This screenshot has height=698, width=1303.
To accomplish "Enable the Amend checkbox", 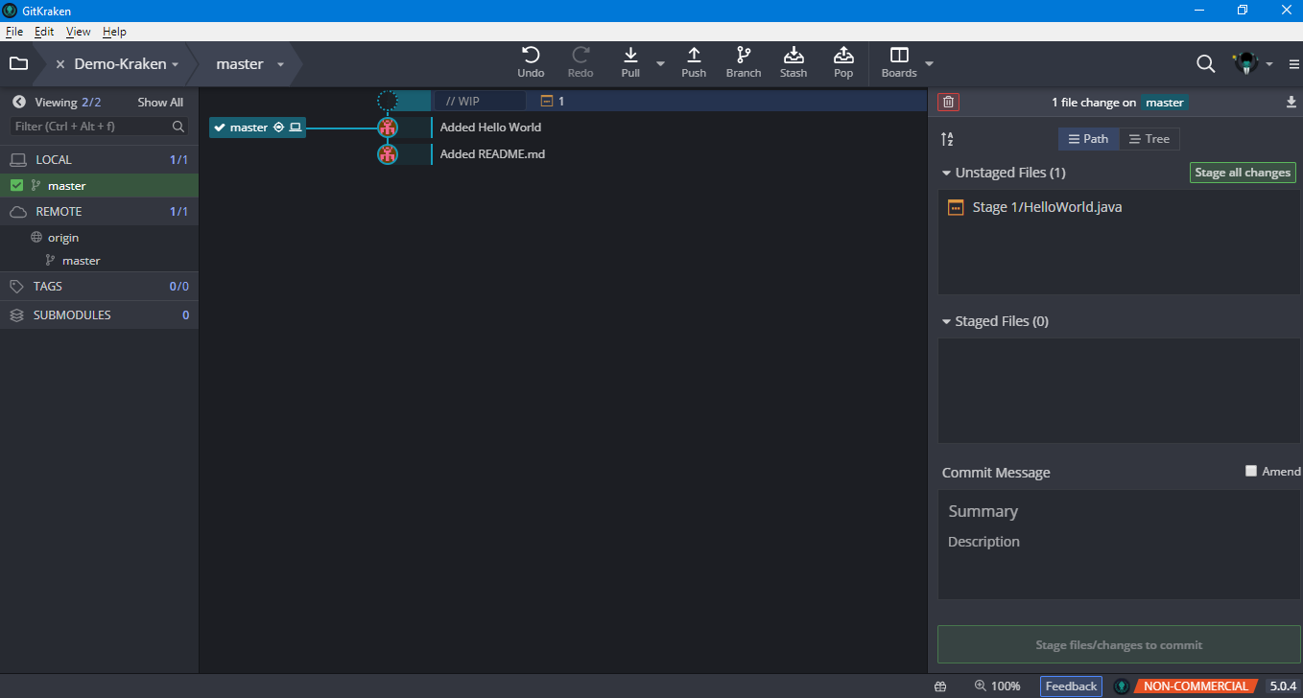I will (1250, 471).
